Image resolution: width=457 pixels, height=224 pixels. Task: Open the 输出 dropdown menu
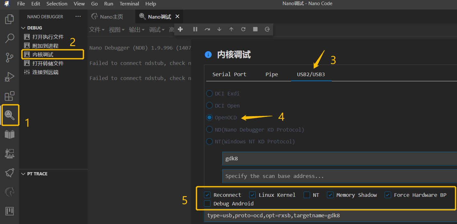point(137,30)
